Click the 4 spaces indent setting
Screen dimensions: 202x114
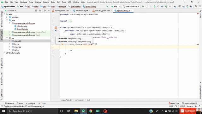click(190, 106)
